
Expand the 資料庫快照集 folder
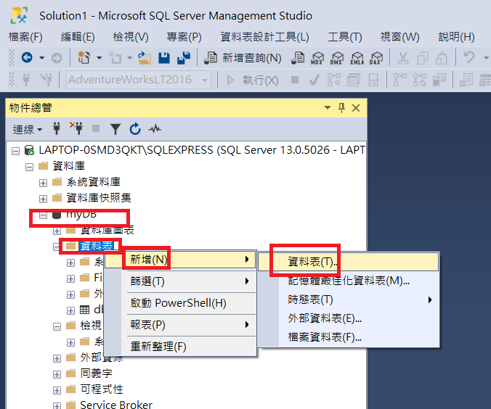(43, 199)
